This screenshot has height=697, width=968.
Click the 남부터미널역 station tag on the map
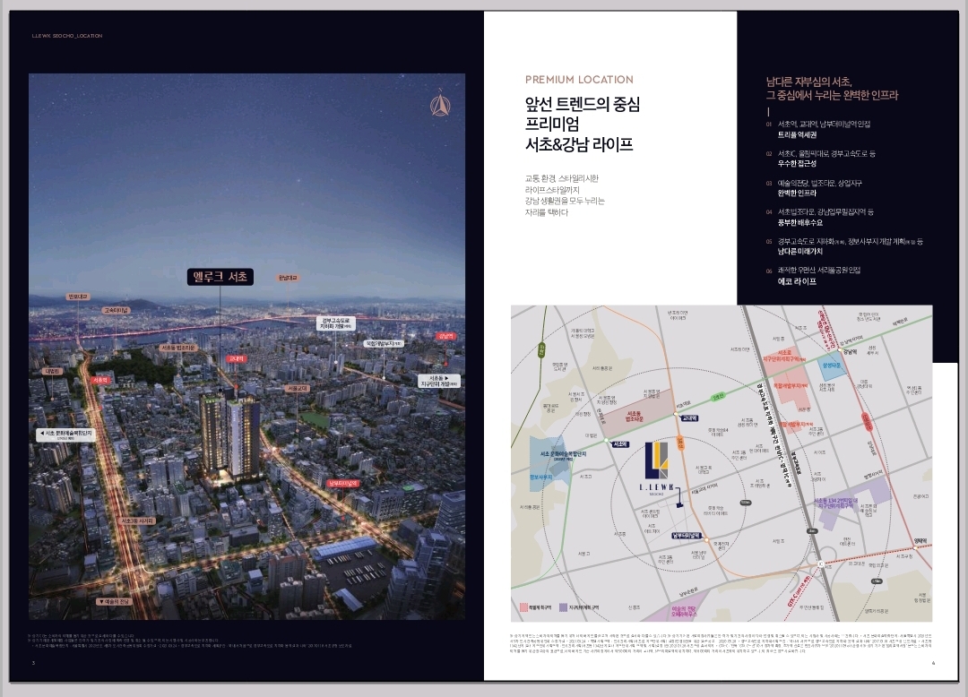(x=687, y=536)
